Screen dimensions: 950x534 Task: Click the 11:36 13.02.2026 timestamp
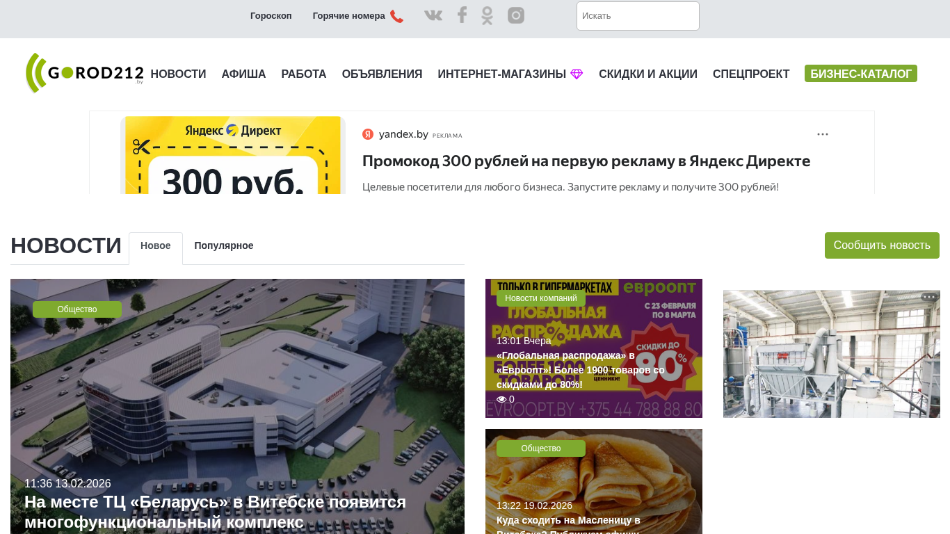pyautogui.click(x=67, y=484)
